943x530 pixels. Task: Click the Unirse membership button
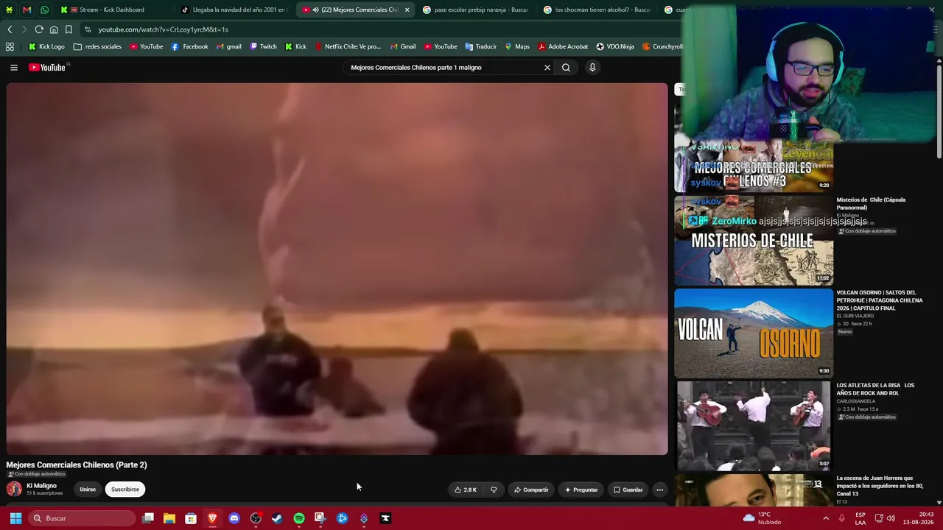[x=88, y=490]
